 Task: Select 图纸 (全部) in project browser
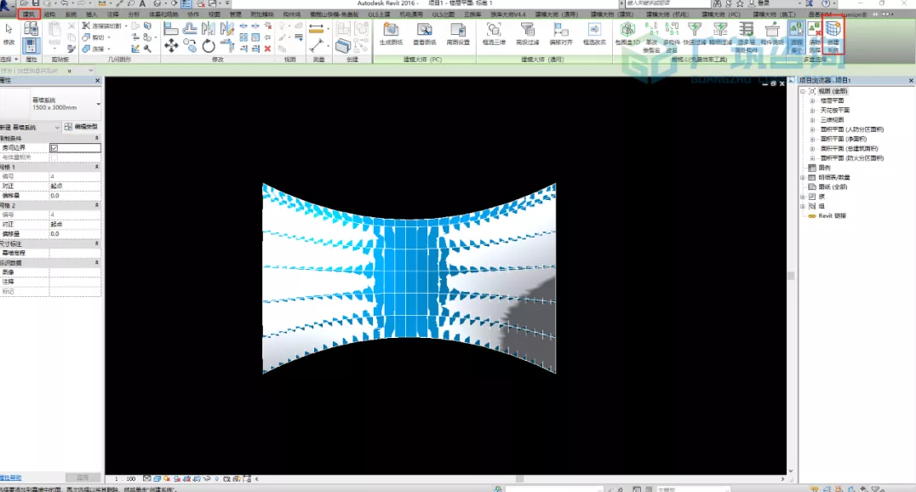point(833,187)
